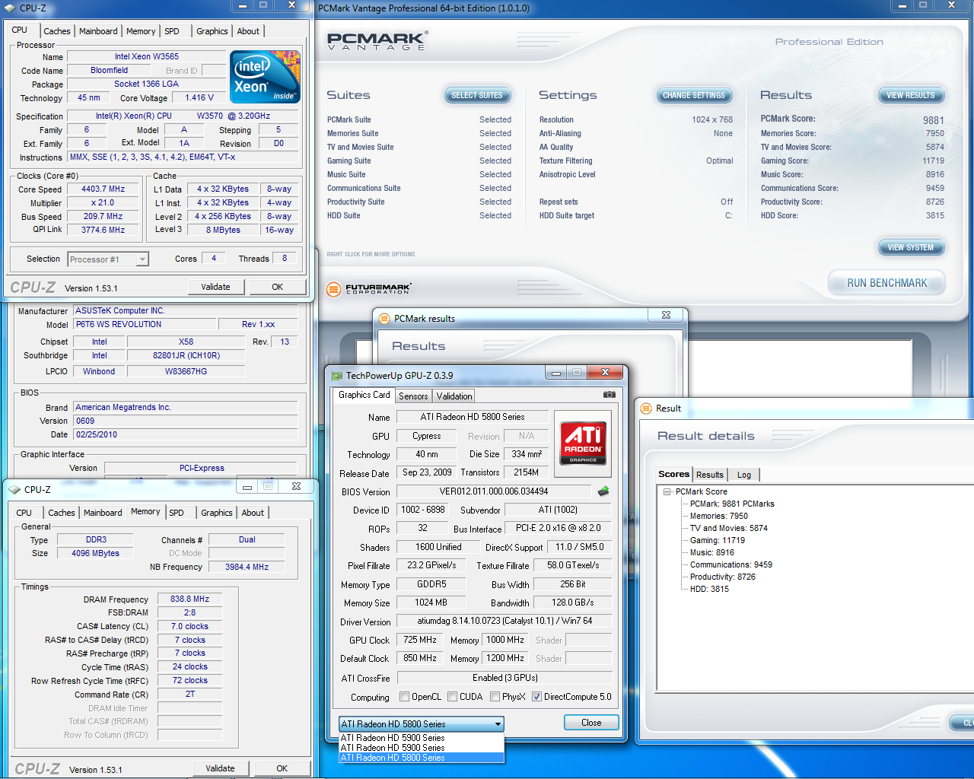Click the SELECT SUITES button
The image size is (974, 779).
pos(477,95)
